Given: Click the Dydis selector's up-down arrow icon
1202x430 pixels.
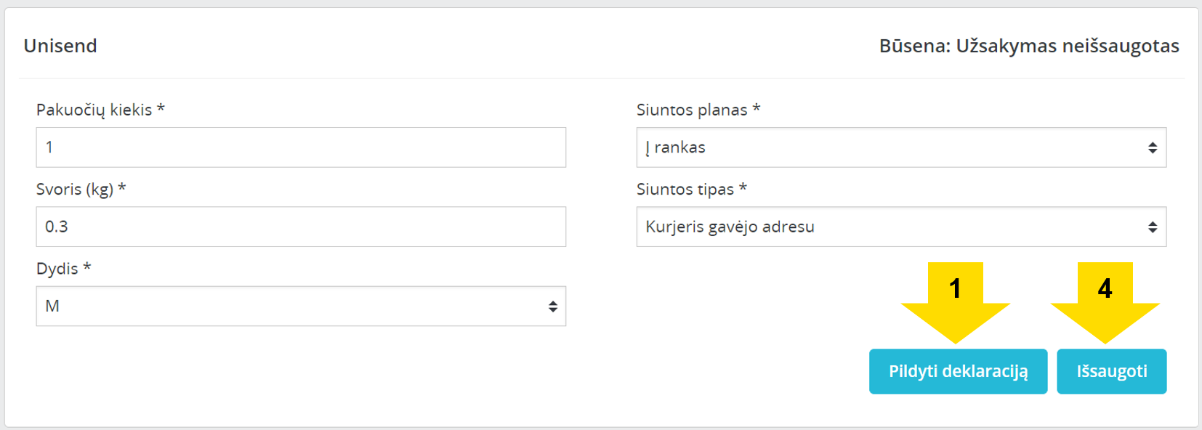Looking at the screenshot, I should (x=553, y=307).
